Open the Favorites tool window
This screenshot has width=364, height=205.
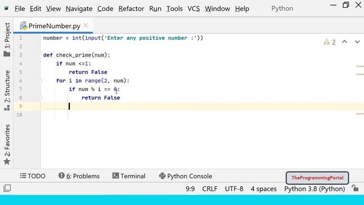point(7,144)
